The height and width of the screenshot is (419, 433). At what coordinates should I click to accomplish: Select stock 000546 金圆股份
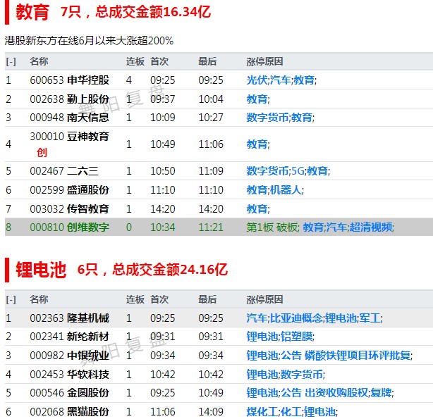(70, 393)
